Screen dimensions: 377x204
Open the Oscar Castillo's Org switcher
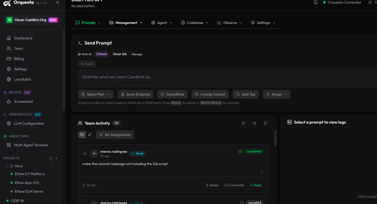click(x=32, y=20)
